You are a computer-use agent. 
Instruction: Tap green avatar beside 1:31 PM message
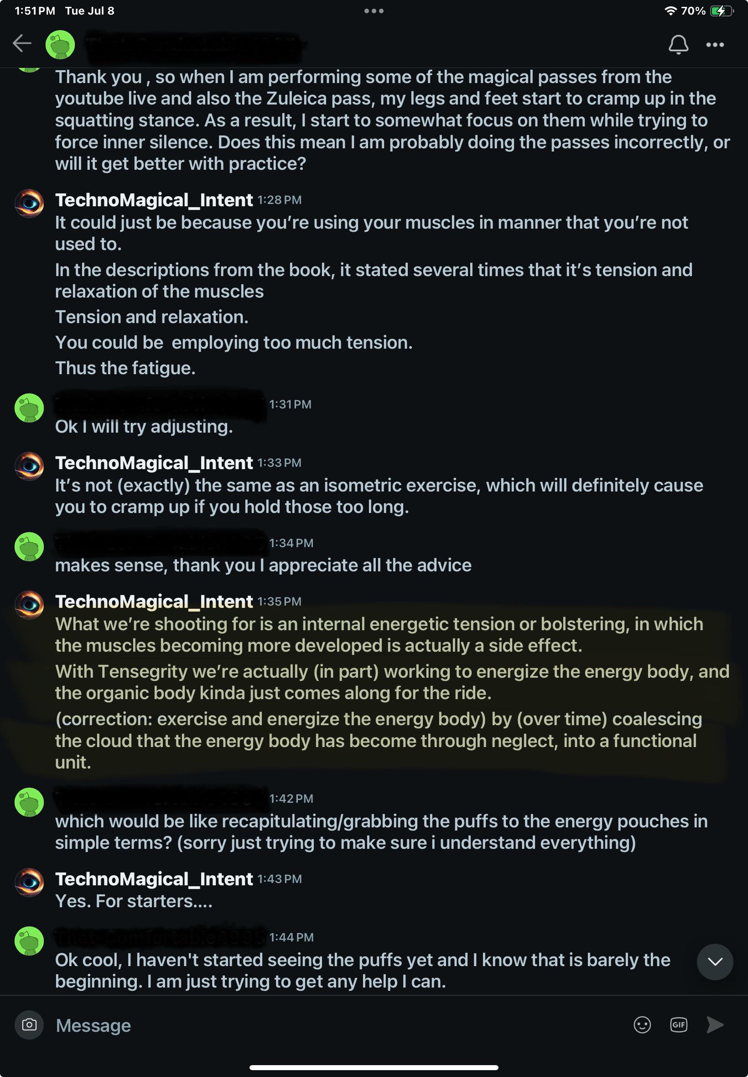pyautogui.click(x=29, y=408)
